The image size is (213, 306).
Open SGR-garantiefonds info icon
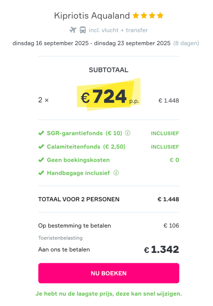click(x=127, y=133)
